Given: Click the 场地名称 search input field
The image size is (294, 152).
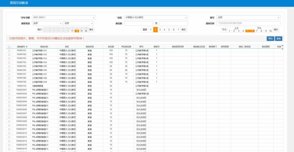Looking at the screenshot, I should (x=248, y=23).
